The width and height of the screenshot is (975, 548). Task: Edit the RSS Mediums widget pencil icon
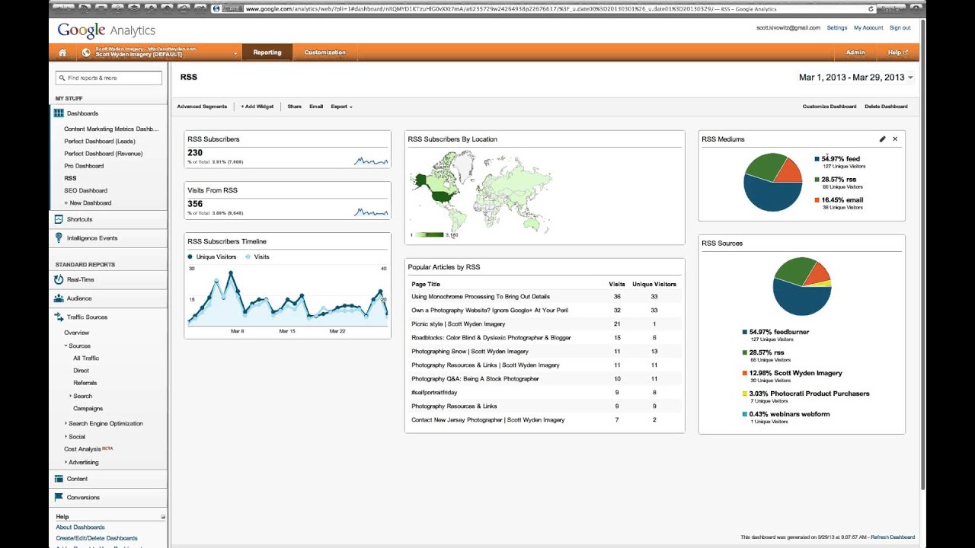click(882, 139)
